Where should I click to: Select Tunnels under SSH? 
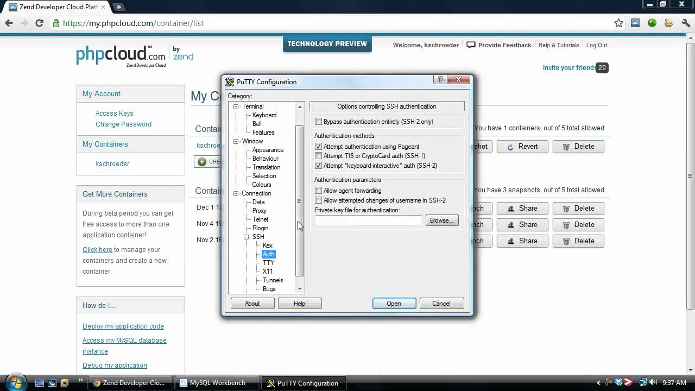point(273,280)
